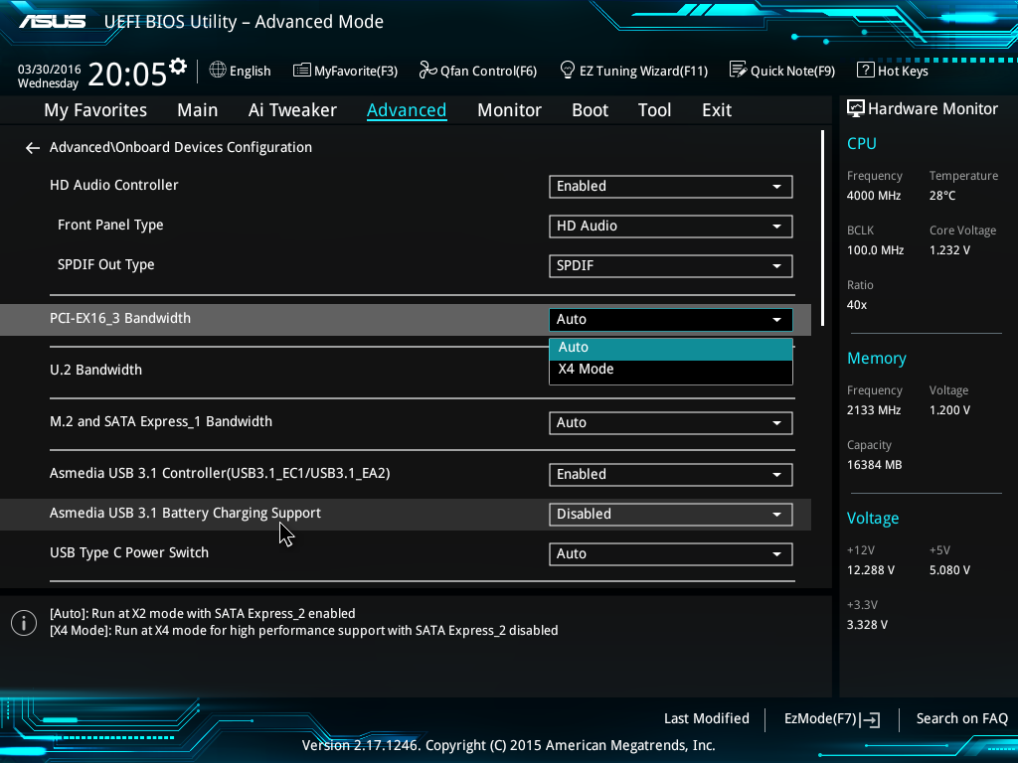Open Asmedia USB 3.1 Battery Charging dropdown
This screenshot has height=763, width=1018.
coord(670,514)
